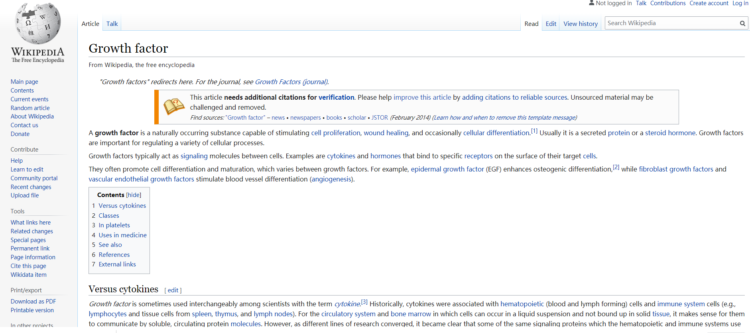
Task: Open the Create account link
Action: point(709,3)
